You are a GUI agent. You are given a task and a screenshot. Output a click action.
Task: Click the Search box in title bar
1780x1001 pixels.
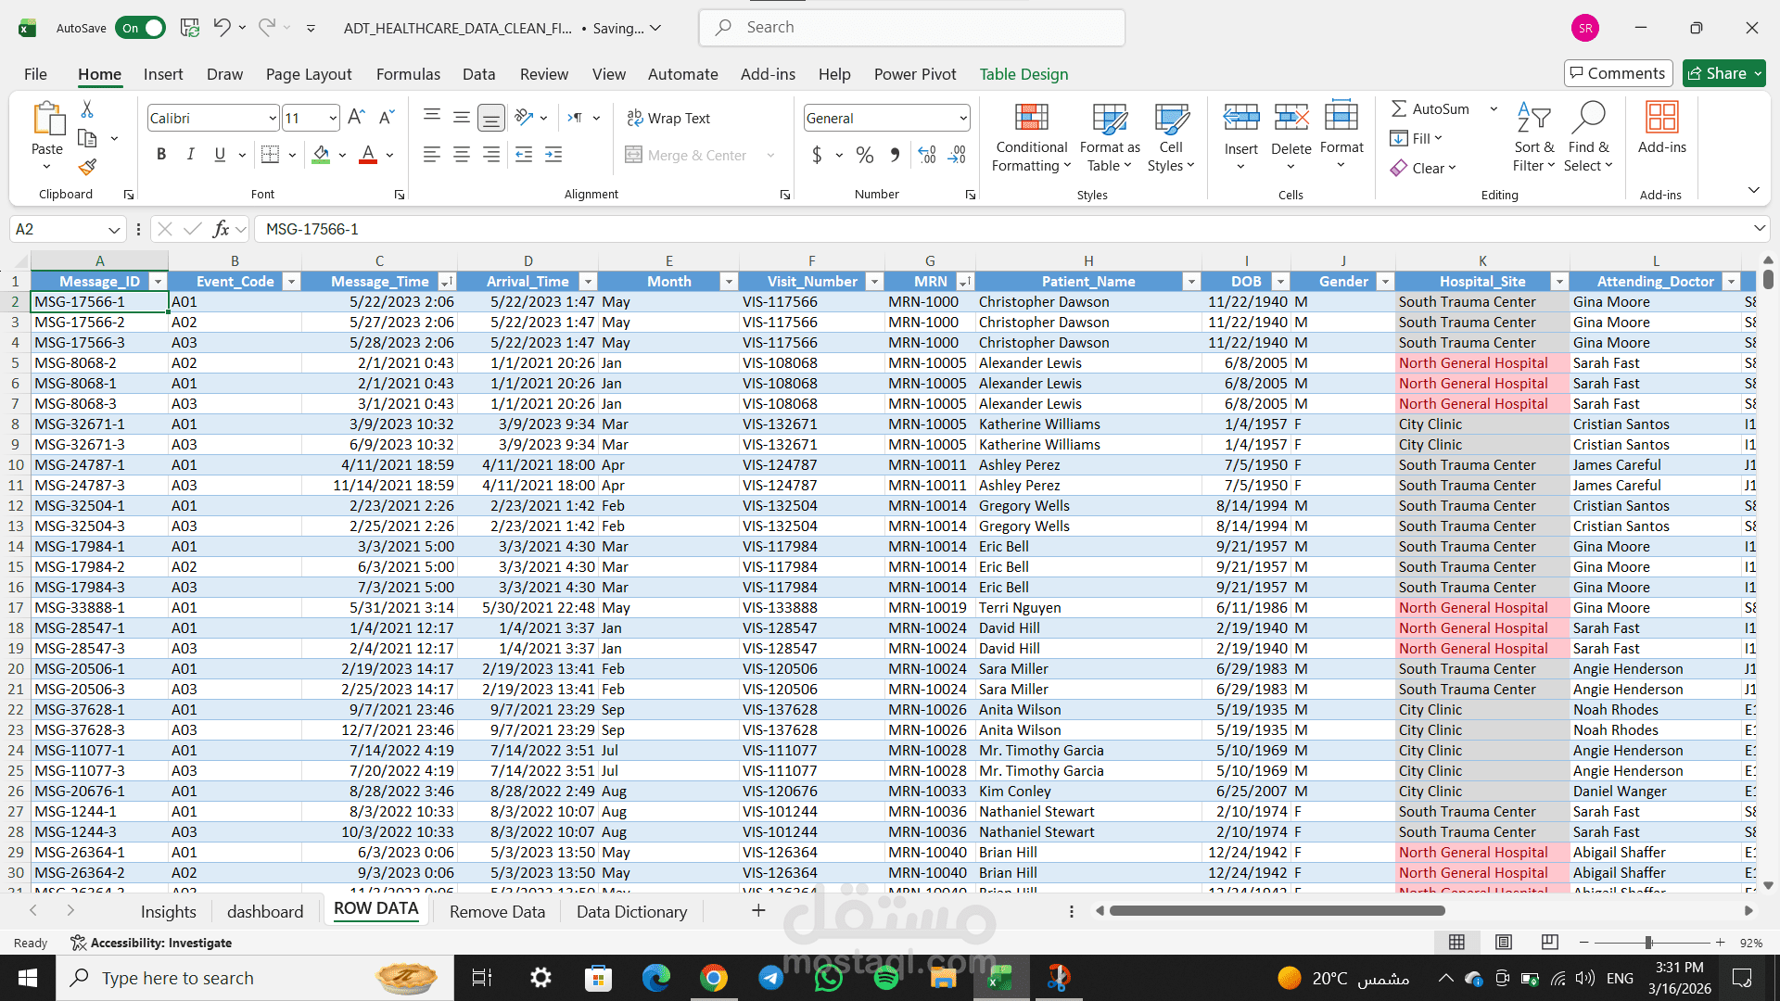tap(911, 28)
